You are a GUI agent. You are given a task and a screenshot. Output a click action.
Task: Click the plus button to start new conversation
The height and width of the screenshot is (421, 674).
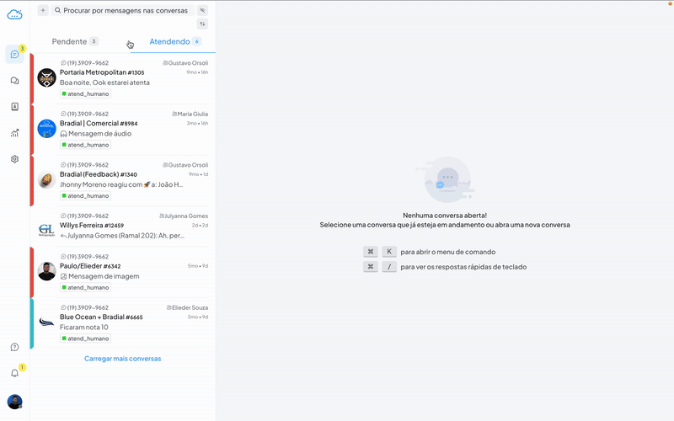click(x=43, y=10)
